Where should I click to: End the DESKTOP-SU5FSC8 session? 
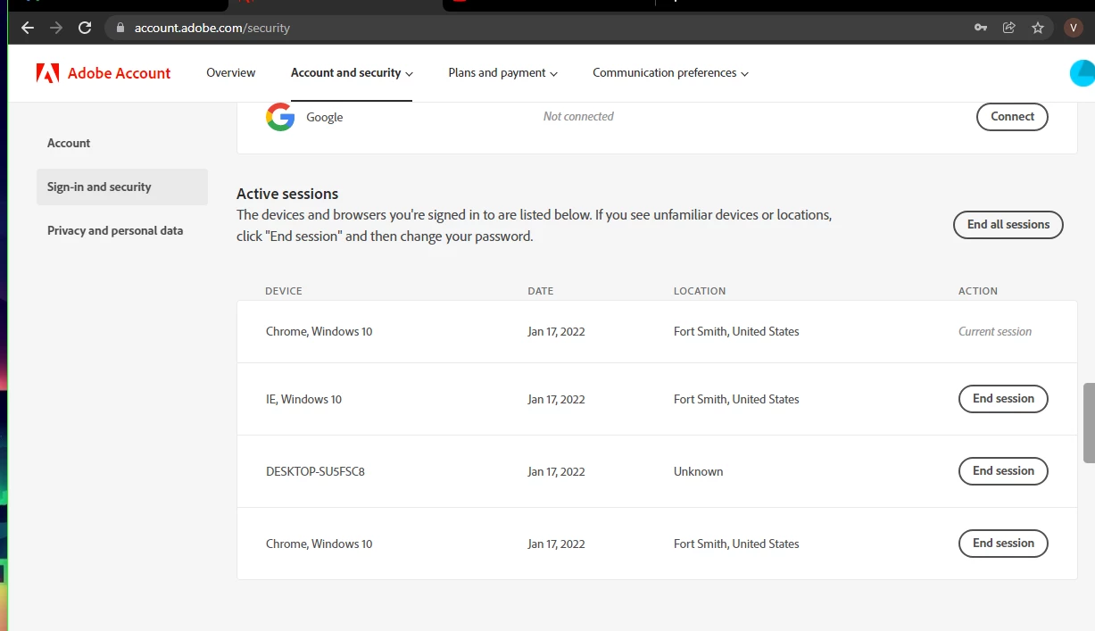coord(1003,471)
